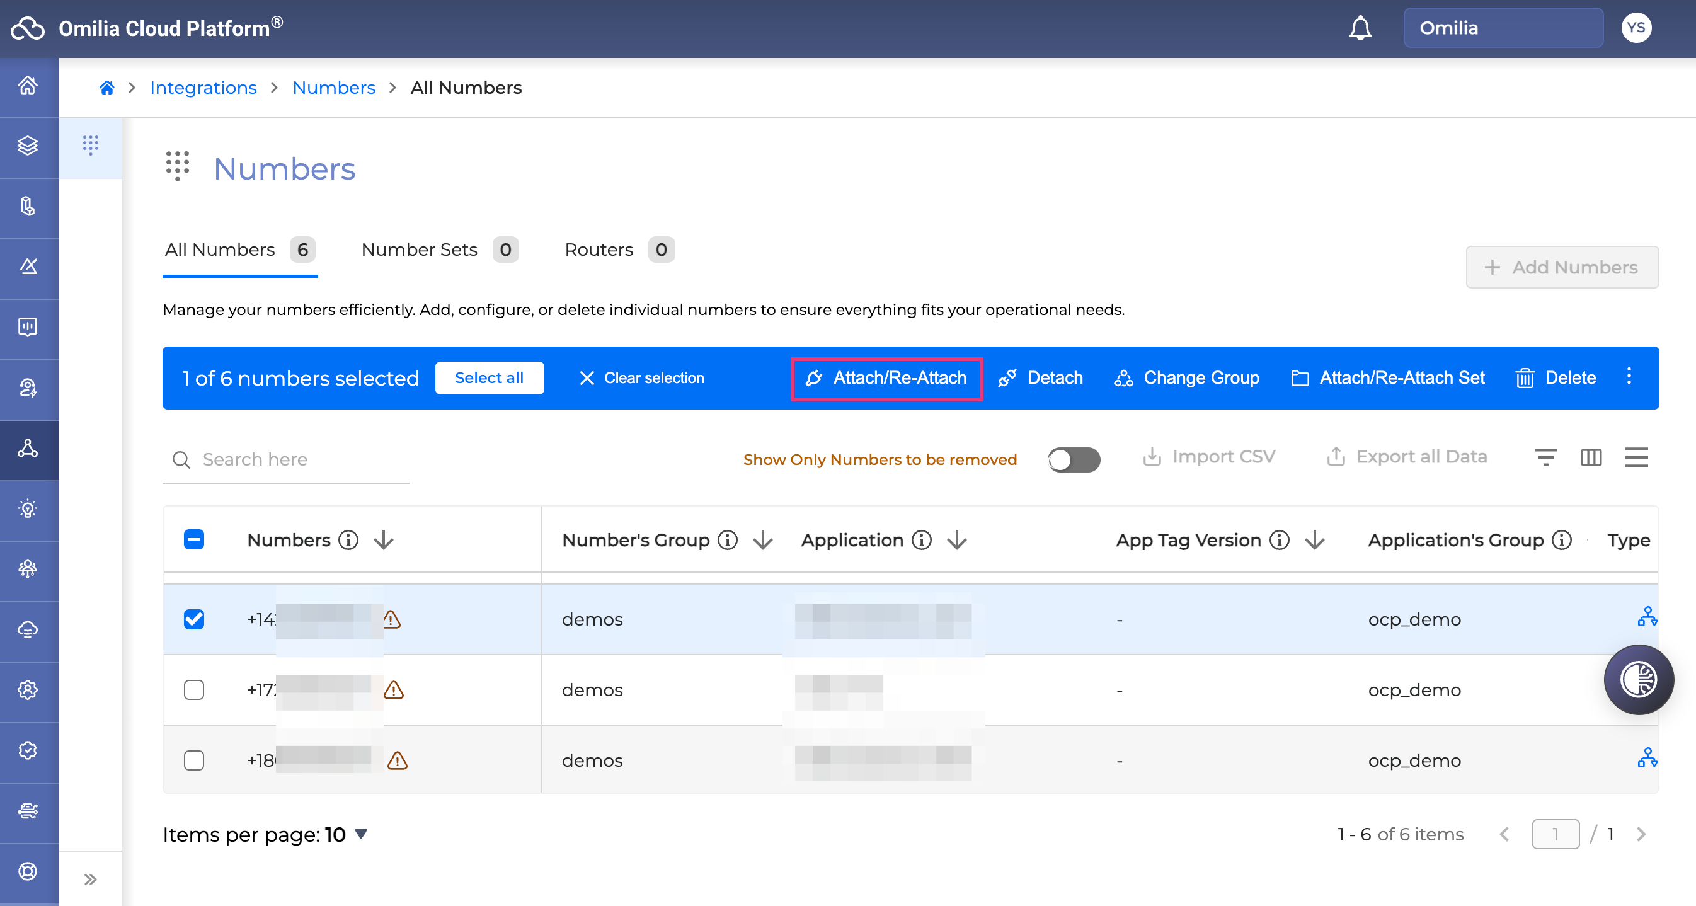Toggle Show Only Numbers to be removed
1696x906 pixels.
pyautogui.click(x=1073, y=459)
